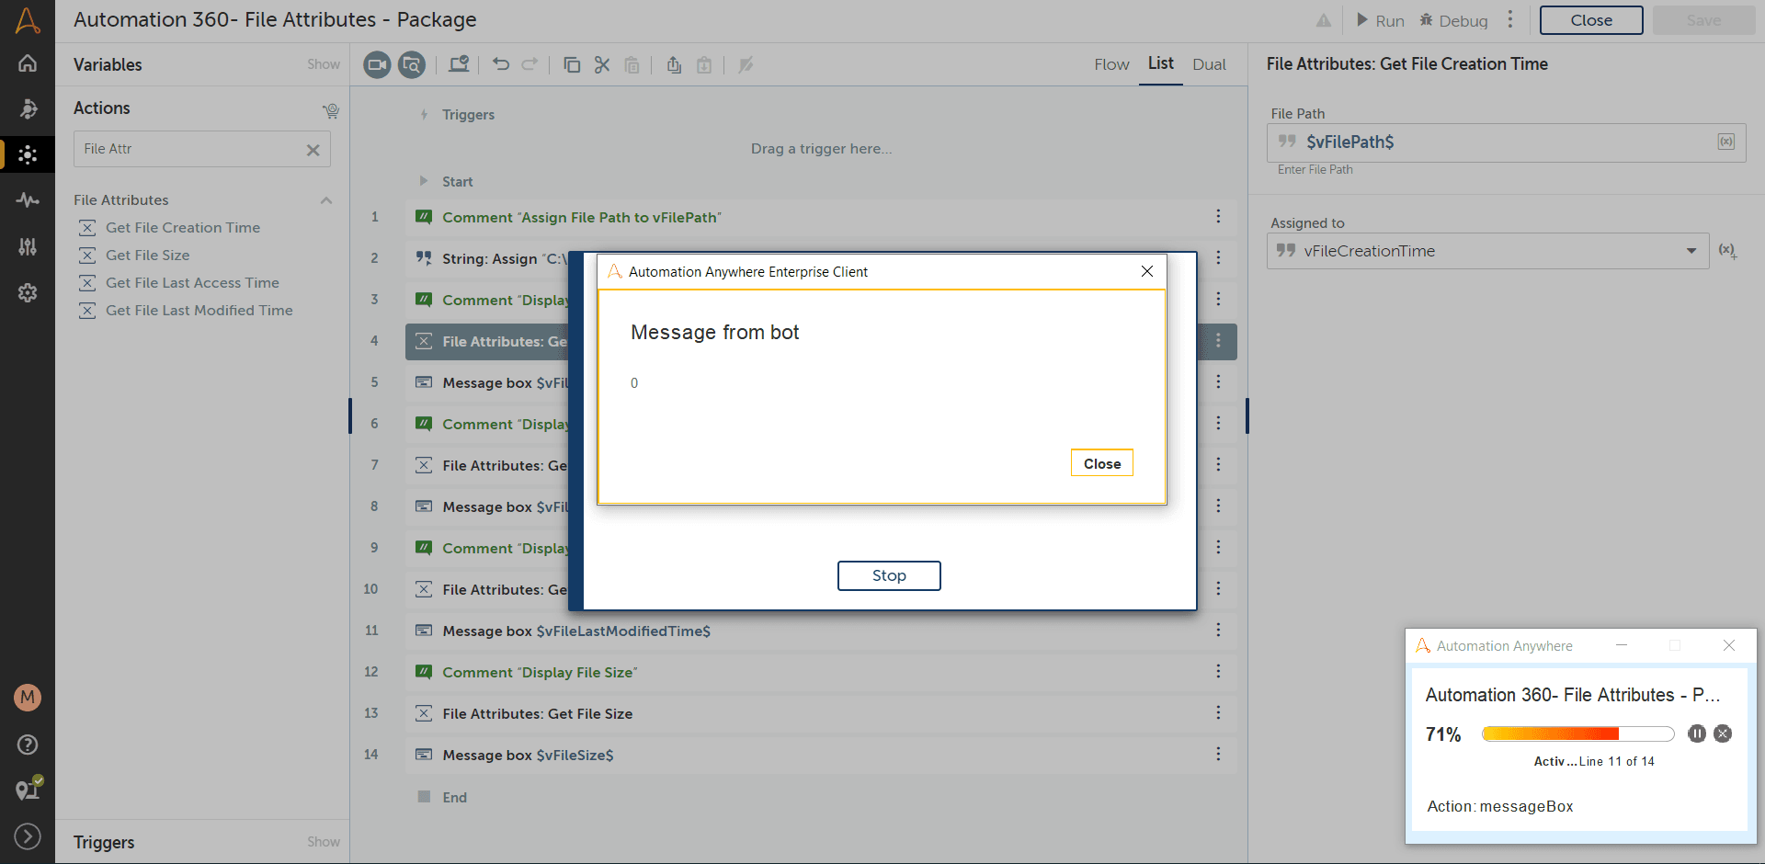This screenshot has height=864, width=1765.
Task: Show the Variables panel
Action: [x=324, y=64]
